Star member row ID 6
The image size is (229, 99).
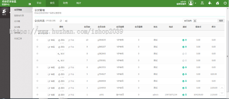pos(37,67)
